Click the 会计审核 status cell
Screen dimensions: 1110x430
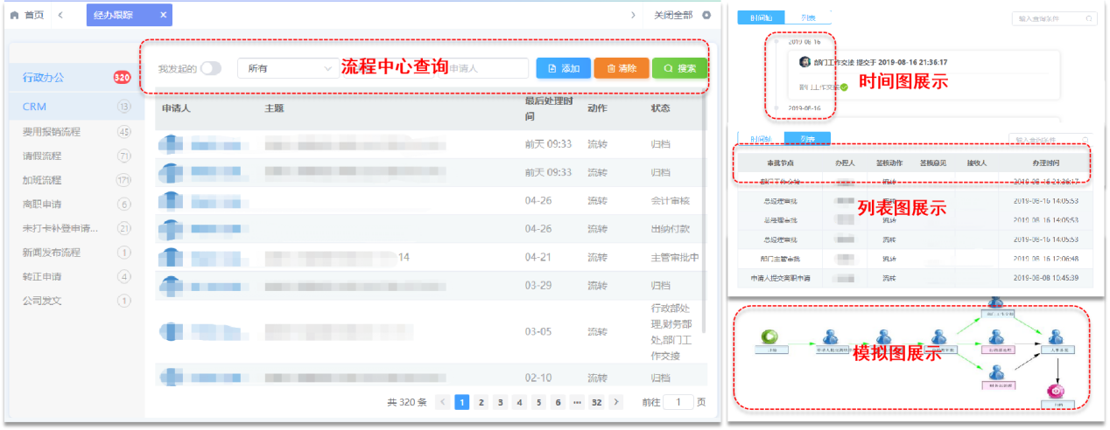coord(671,200)
